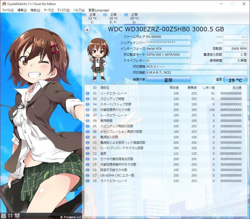Click status orb for attribute 01 リードエラーレート
The width and height of the screenshot is (250, 219).
(x=87, y=94)
